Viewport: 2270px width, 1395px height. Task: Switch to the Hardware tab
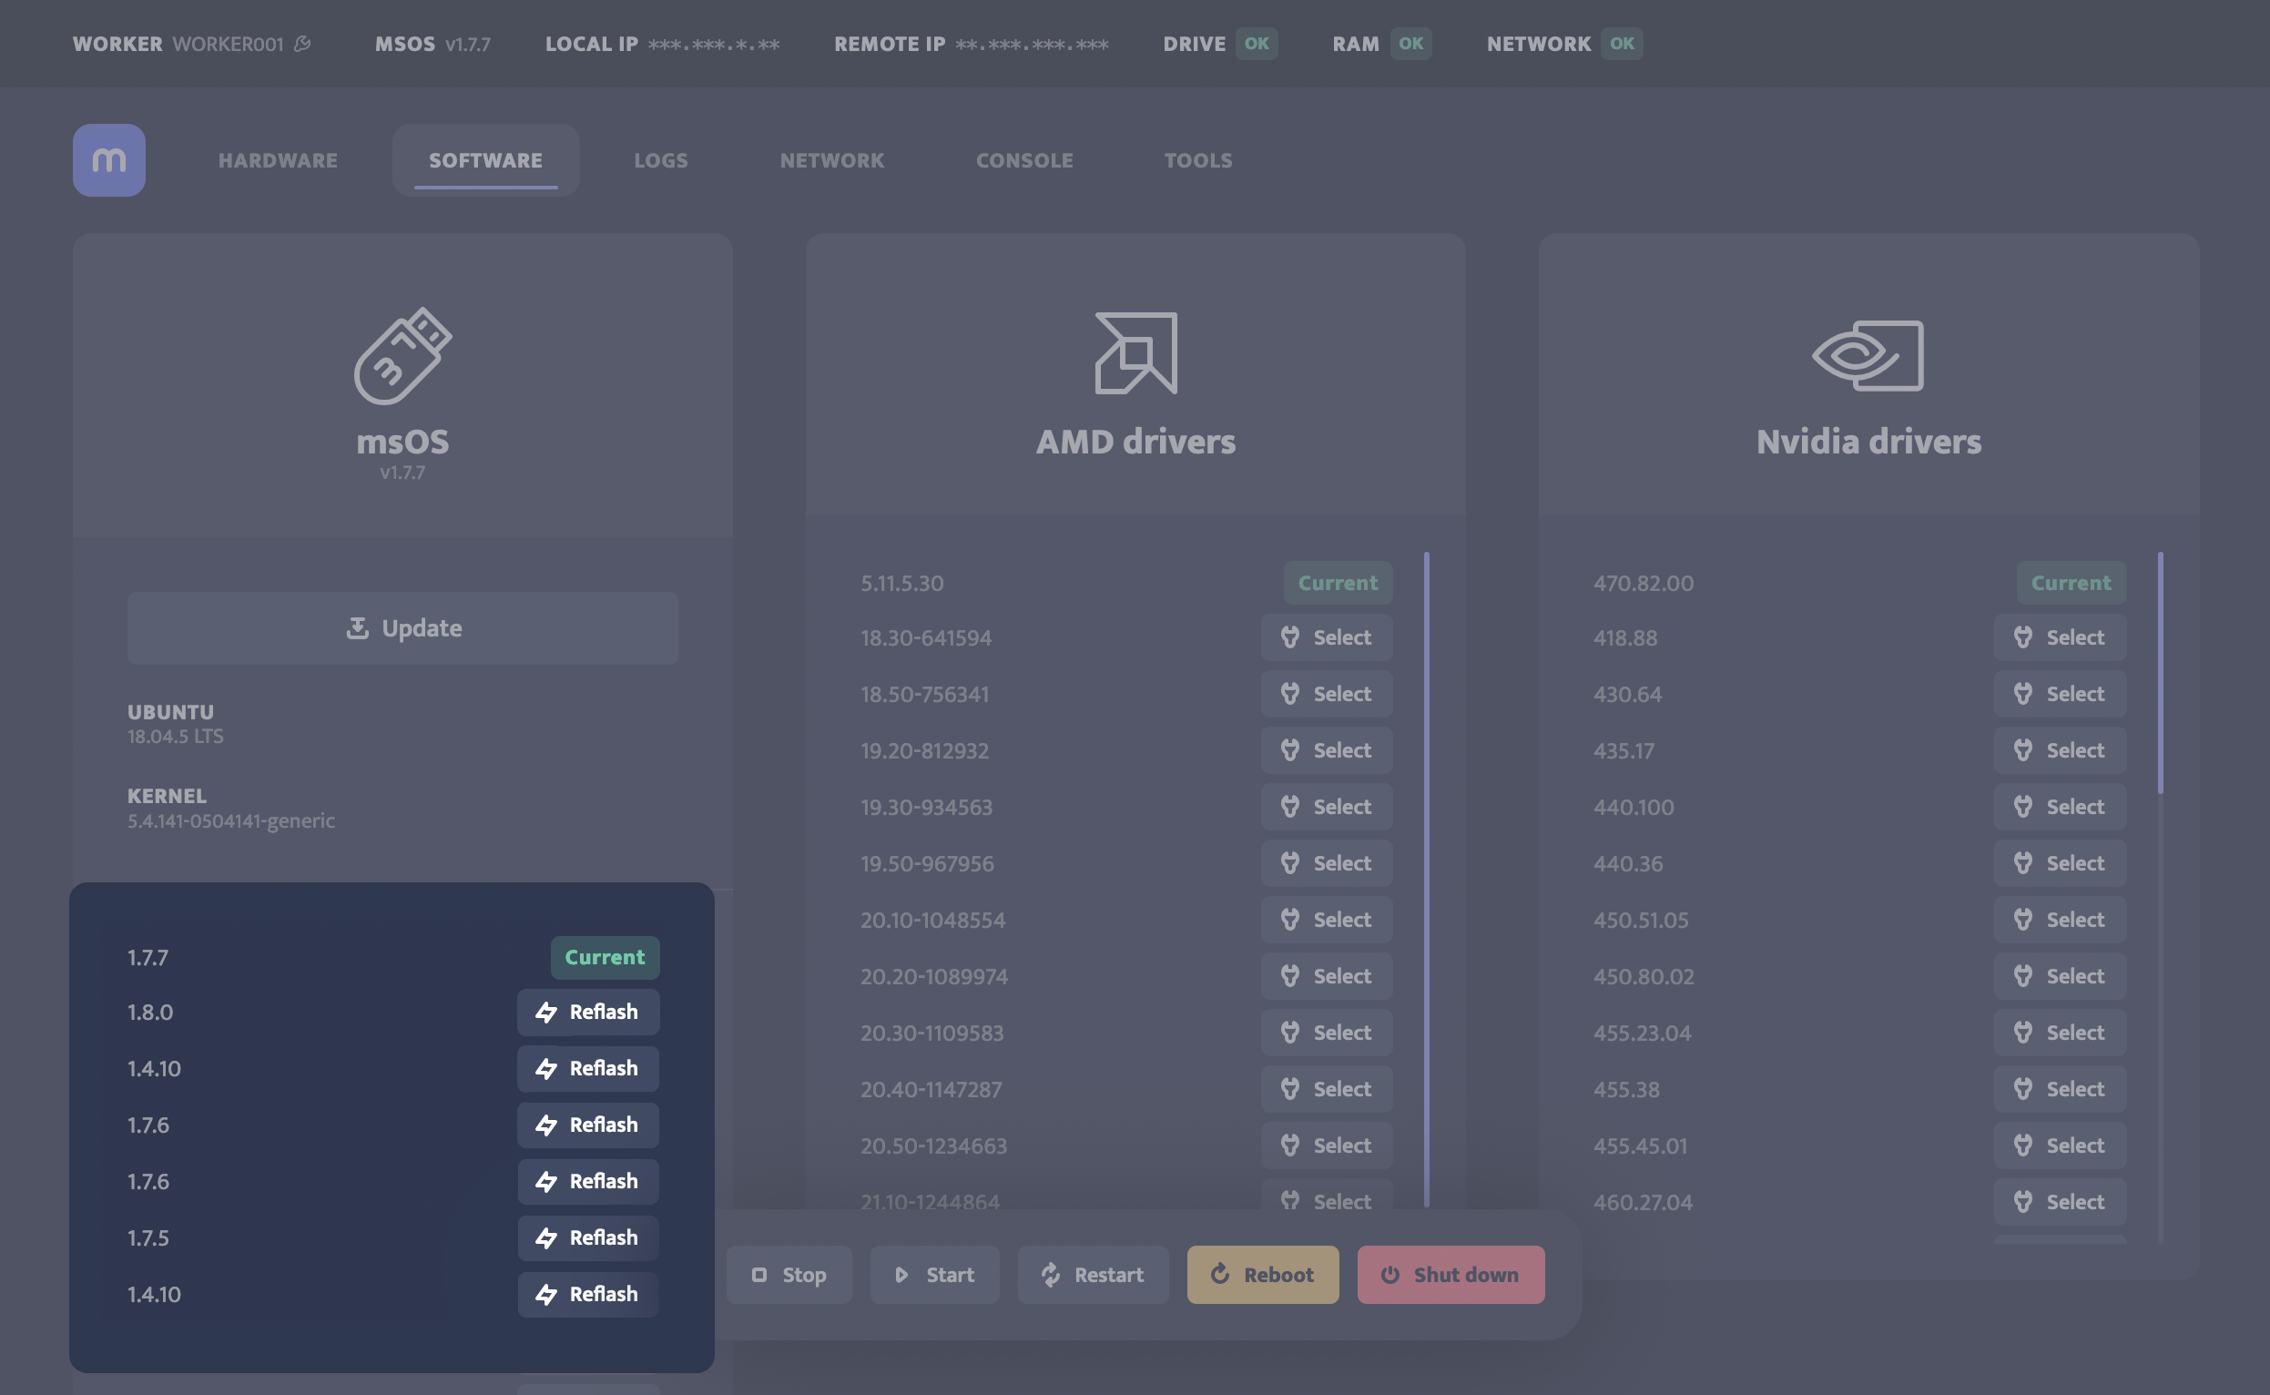278,159
